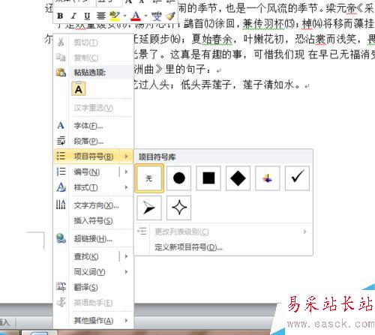
Task: Toggle underline in the mini toolbar
Action: click(x=87, y=16)
